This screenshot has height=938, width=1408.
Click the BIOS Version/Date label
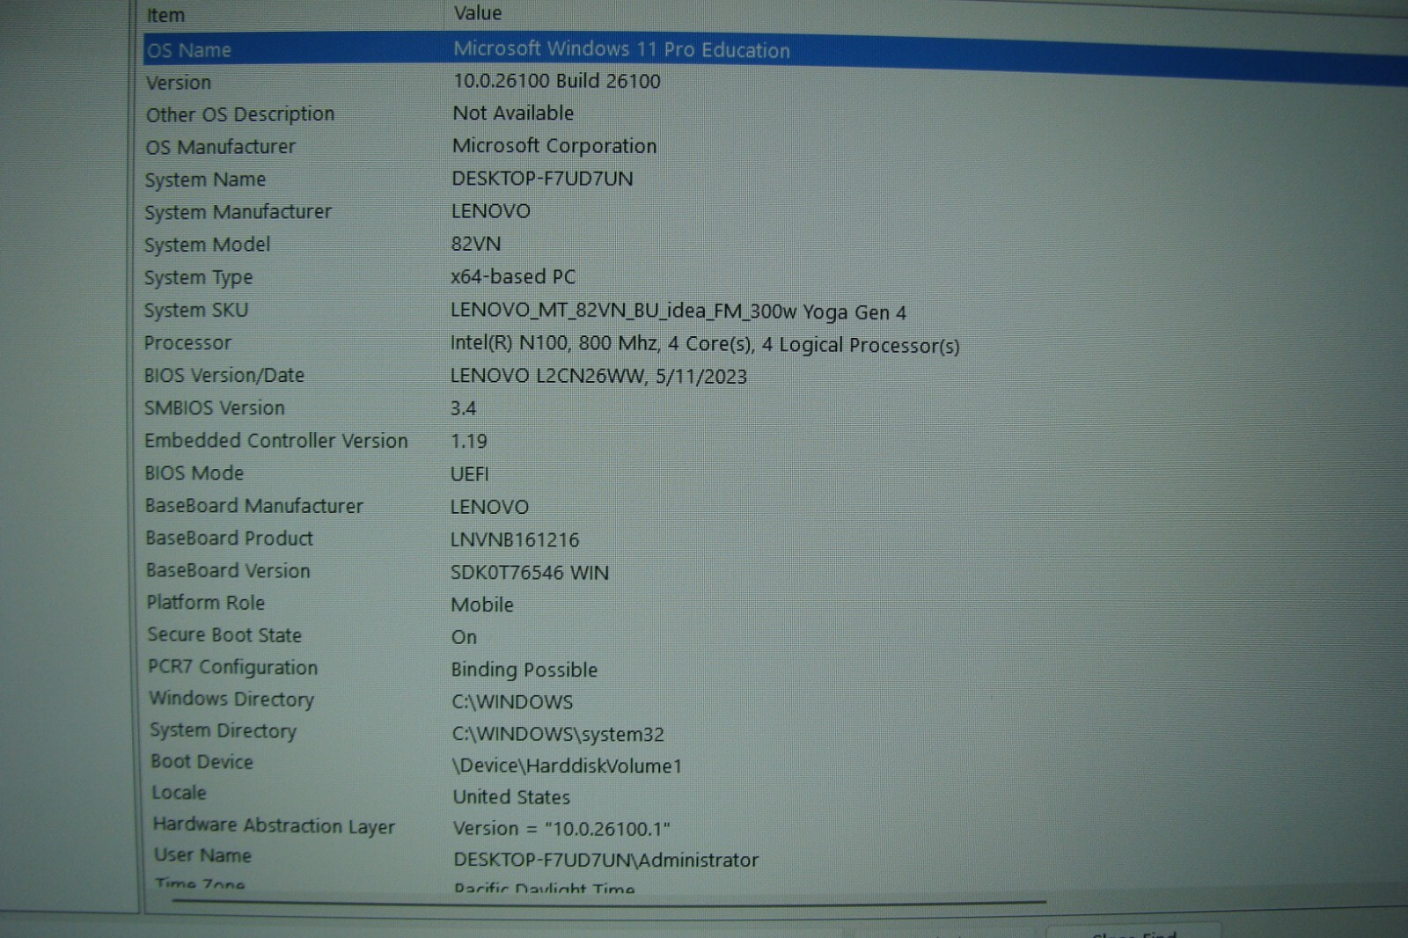224,376
